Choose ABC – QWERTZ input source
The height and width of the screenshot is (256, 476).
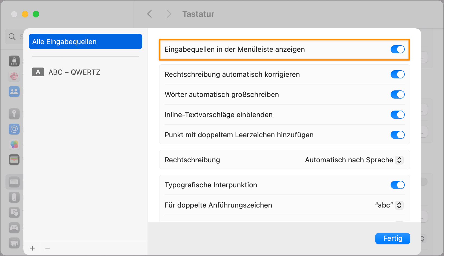pos(74,72)
